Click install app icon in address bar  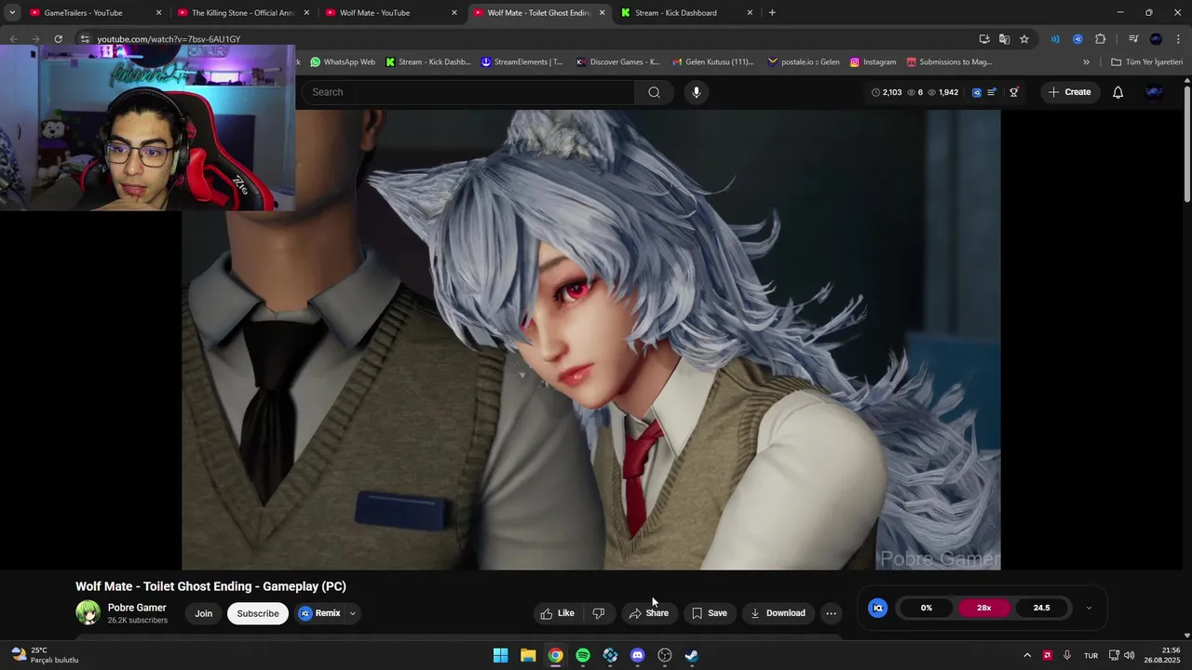(984, 39)
